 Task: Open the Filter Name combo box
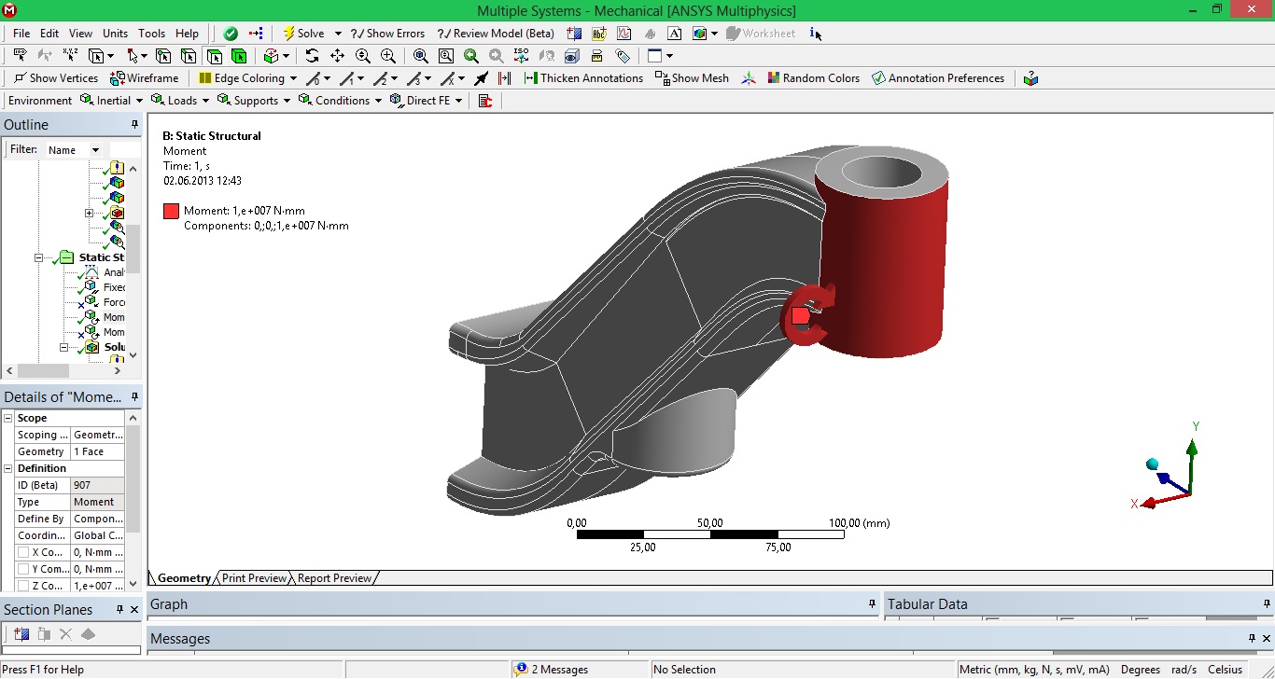(x=76, y=150)
